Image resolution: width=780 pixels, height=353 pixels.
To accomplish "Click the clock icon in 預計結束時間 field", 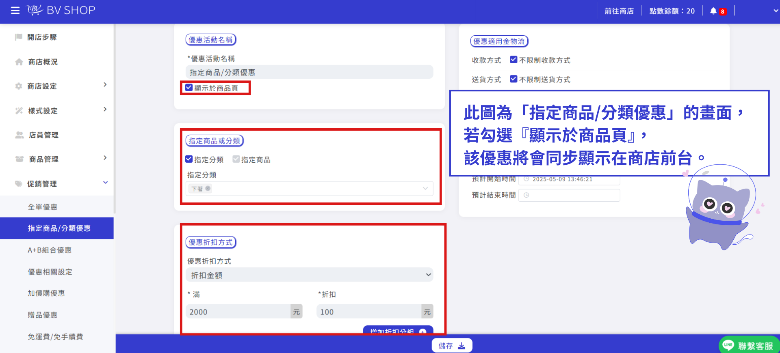I will [526, 195].
